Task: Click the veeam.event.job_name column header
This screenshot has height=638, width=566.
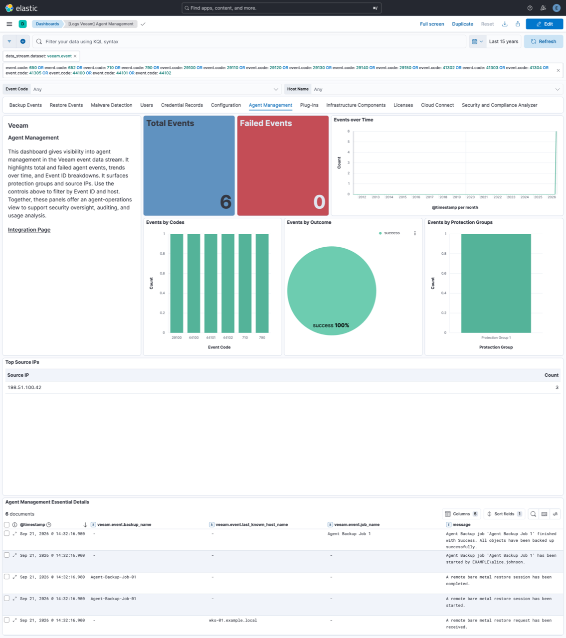Action: click(357, 524)
